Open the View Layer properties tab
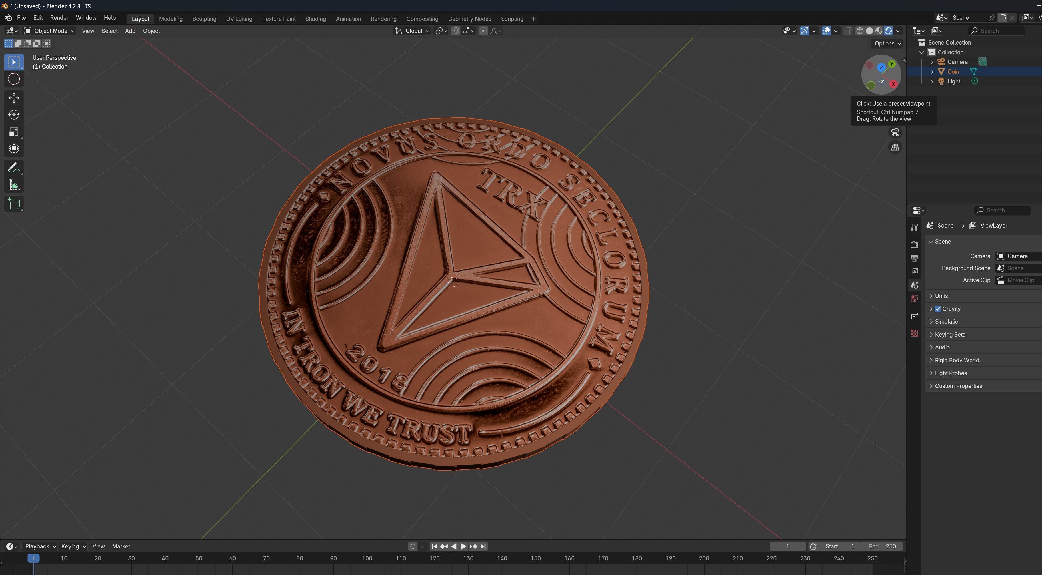1042x575 pixels. 914,272
